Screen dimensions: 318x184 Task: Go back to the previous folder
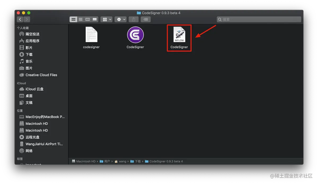tap(20, 19)
